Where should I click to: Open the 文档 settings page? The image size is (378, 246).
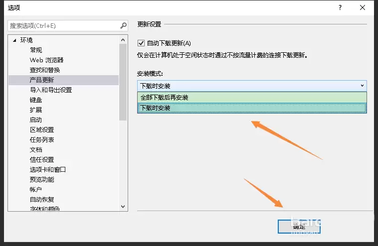pyautogui.click(x=36, y=150)
